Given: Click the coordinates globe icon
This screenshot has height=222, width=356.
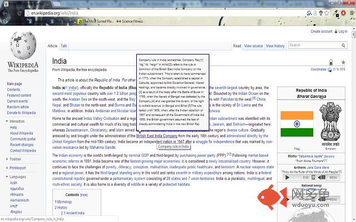Looking at the screenshot, I should (x=329, y=69).
